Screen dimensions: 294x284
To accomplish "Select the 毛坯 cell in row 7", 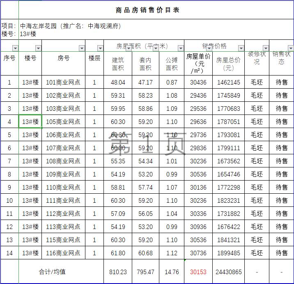I will pos(257,161).
